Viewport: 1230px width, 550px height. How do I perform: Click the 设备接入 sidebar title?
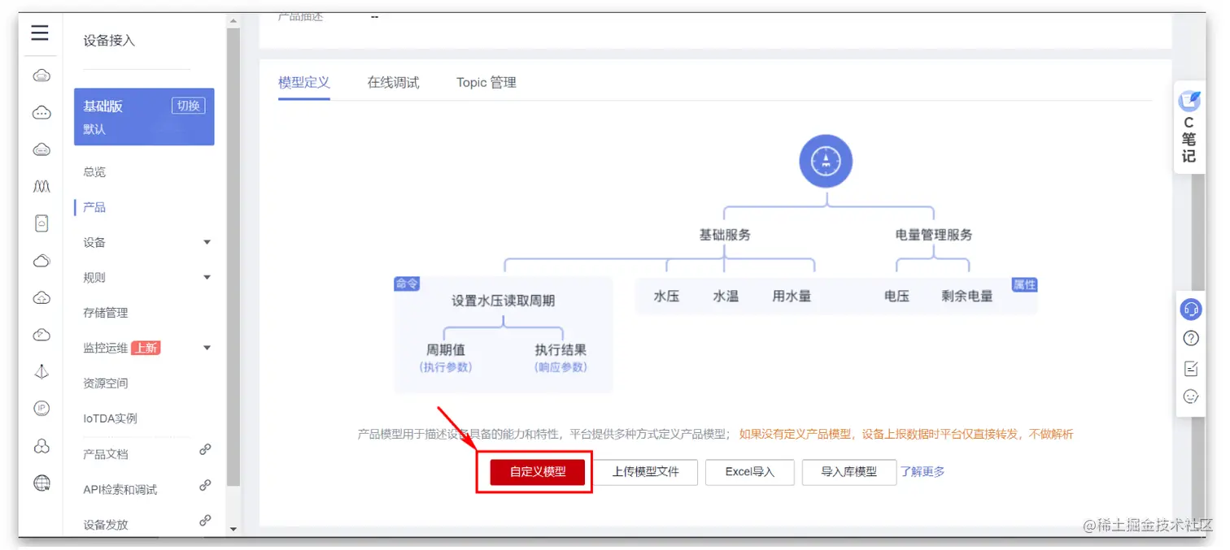coord(109,41)
